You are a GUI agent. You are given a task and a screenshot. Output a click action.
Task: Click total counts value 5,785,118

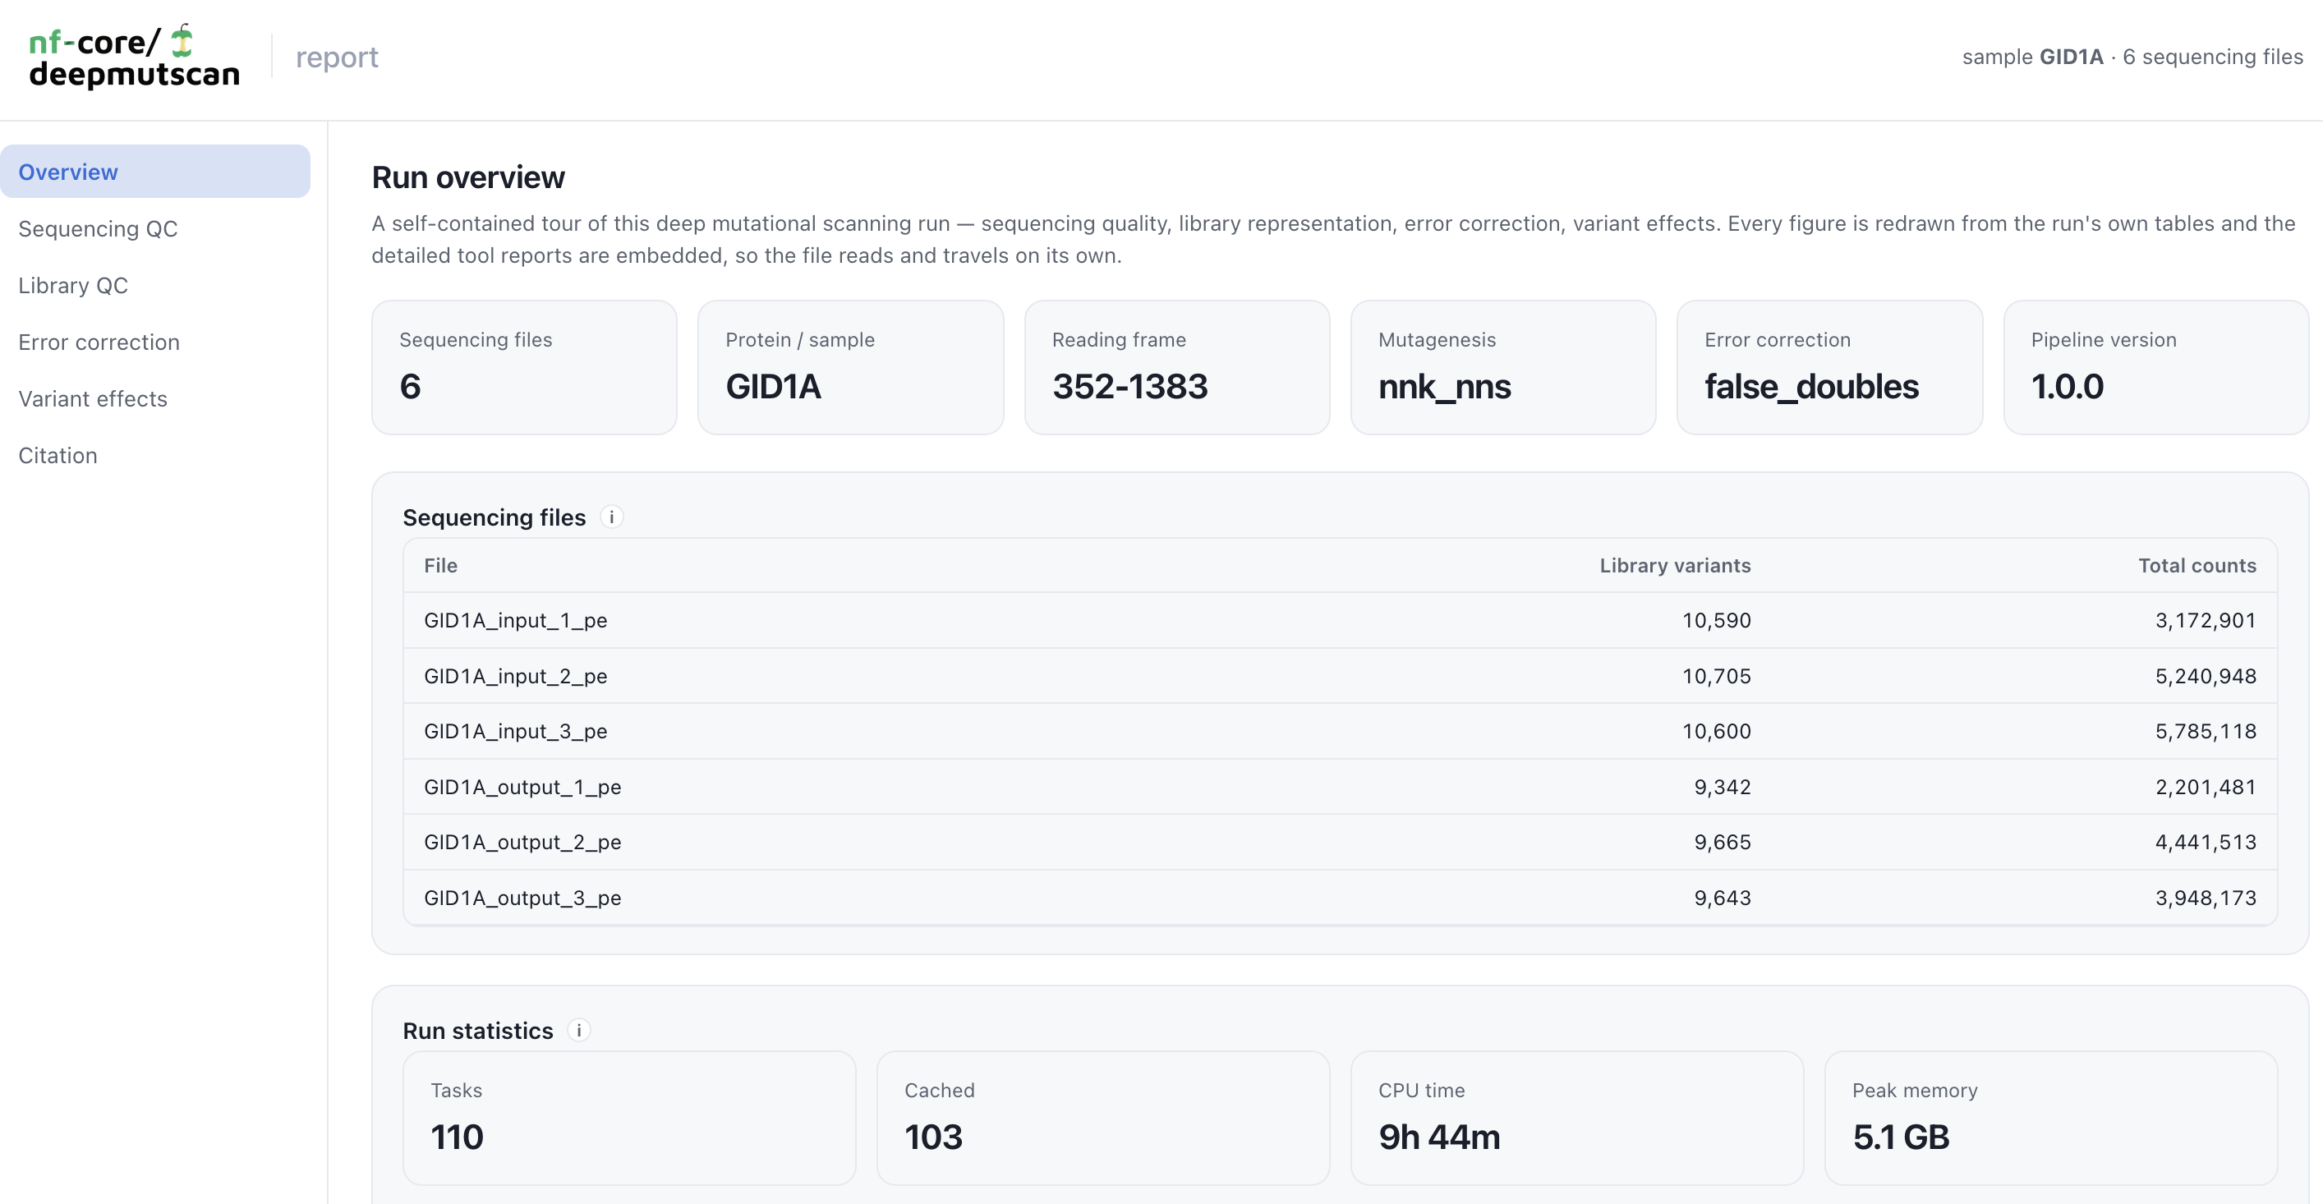pos(2206,732)
